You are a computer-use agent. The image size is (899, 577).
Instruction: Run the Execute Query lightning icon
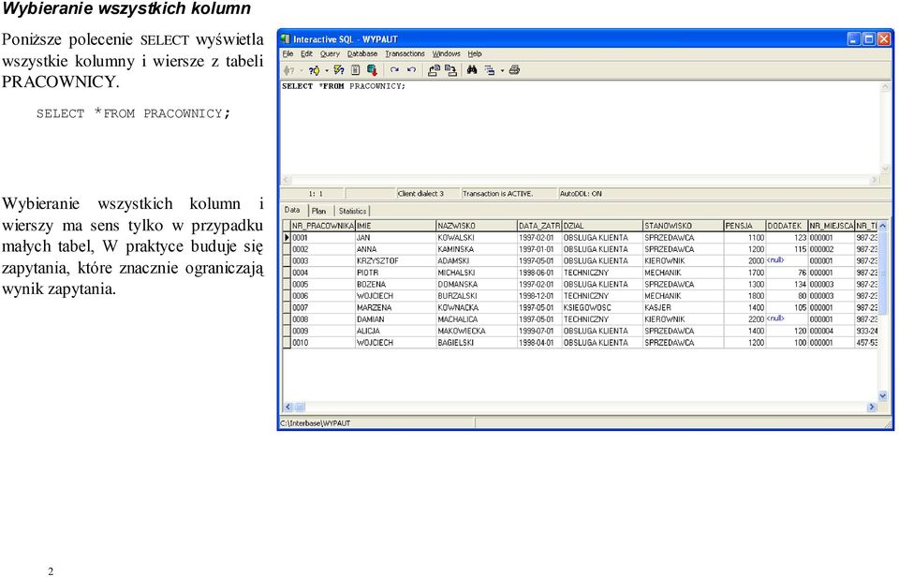pyautogui.click(x=339, y=70)
